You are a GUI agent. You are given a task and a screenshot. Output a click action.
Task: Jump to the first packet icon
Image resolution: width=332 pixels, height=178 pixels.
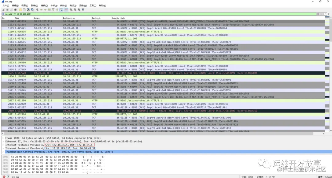53,10
